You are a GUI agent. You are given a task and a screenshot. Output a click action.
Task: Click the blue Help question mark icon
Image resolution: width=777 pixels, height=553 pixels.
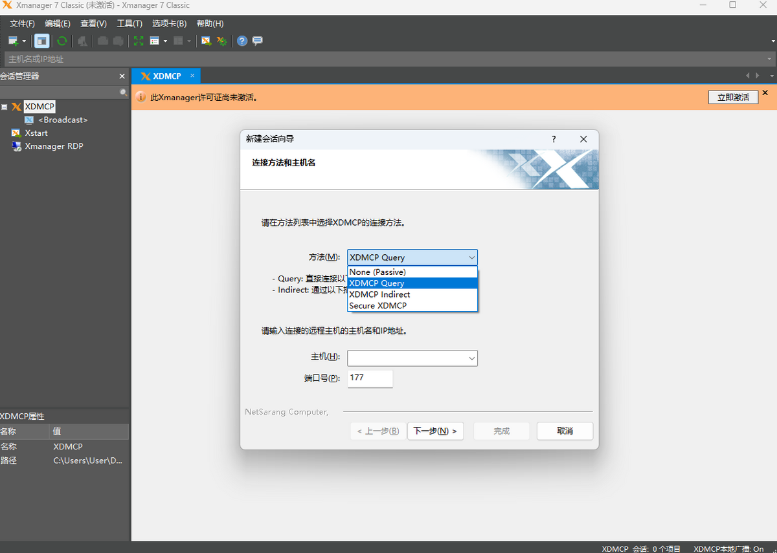[x=242, y=41]
